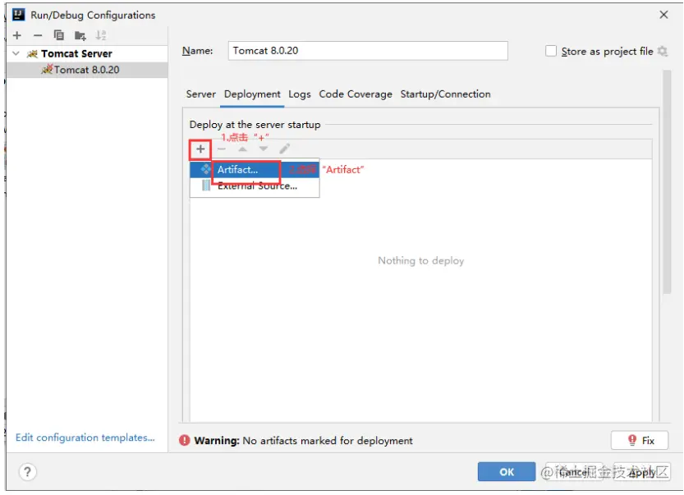The height and width of the screenshot is (495, 684).
Task: Click the Name input field
Action: pyautogui.click(x=368, y=51)
